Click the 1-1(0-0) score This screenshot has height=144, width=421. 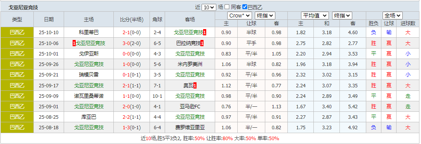coord(132,96)
